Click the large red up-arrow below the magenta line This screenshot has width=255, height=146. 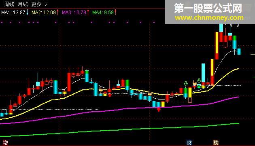[159, 110]
